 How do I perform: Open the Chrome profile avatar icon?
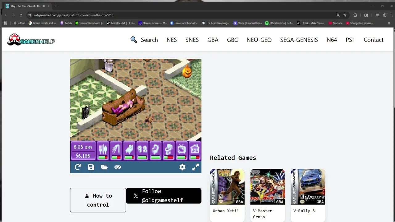(x=385, y=15)
